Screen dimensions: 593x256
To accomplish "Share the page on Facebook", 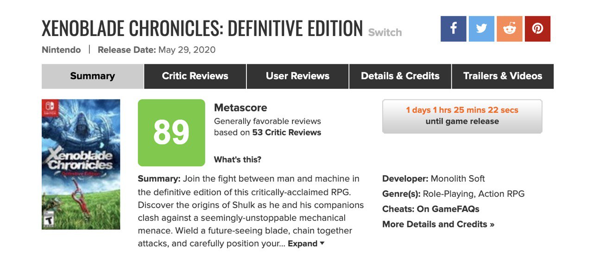I will (x=454, y=29).
